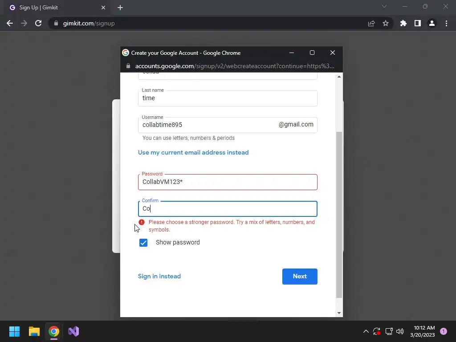Click the 'You can use letters, numbers & periods' hint
The image size is (456, 342).
point(188,138)
